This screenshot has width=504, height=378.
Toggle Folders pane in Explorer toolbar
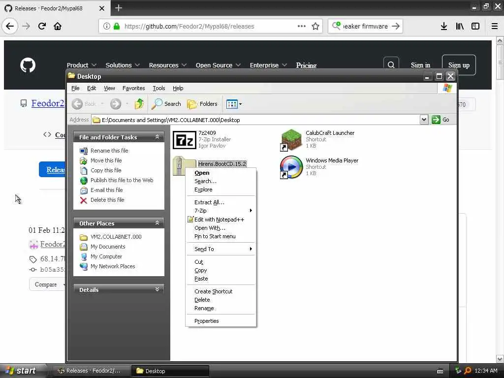(202, 103)
